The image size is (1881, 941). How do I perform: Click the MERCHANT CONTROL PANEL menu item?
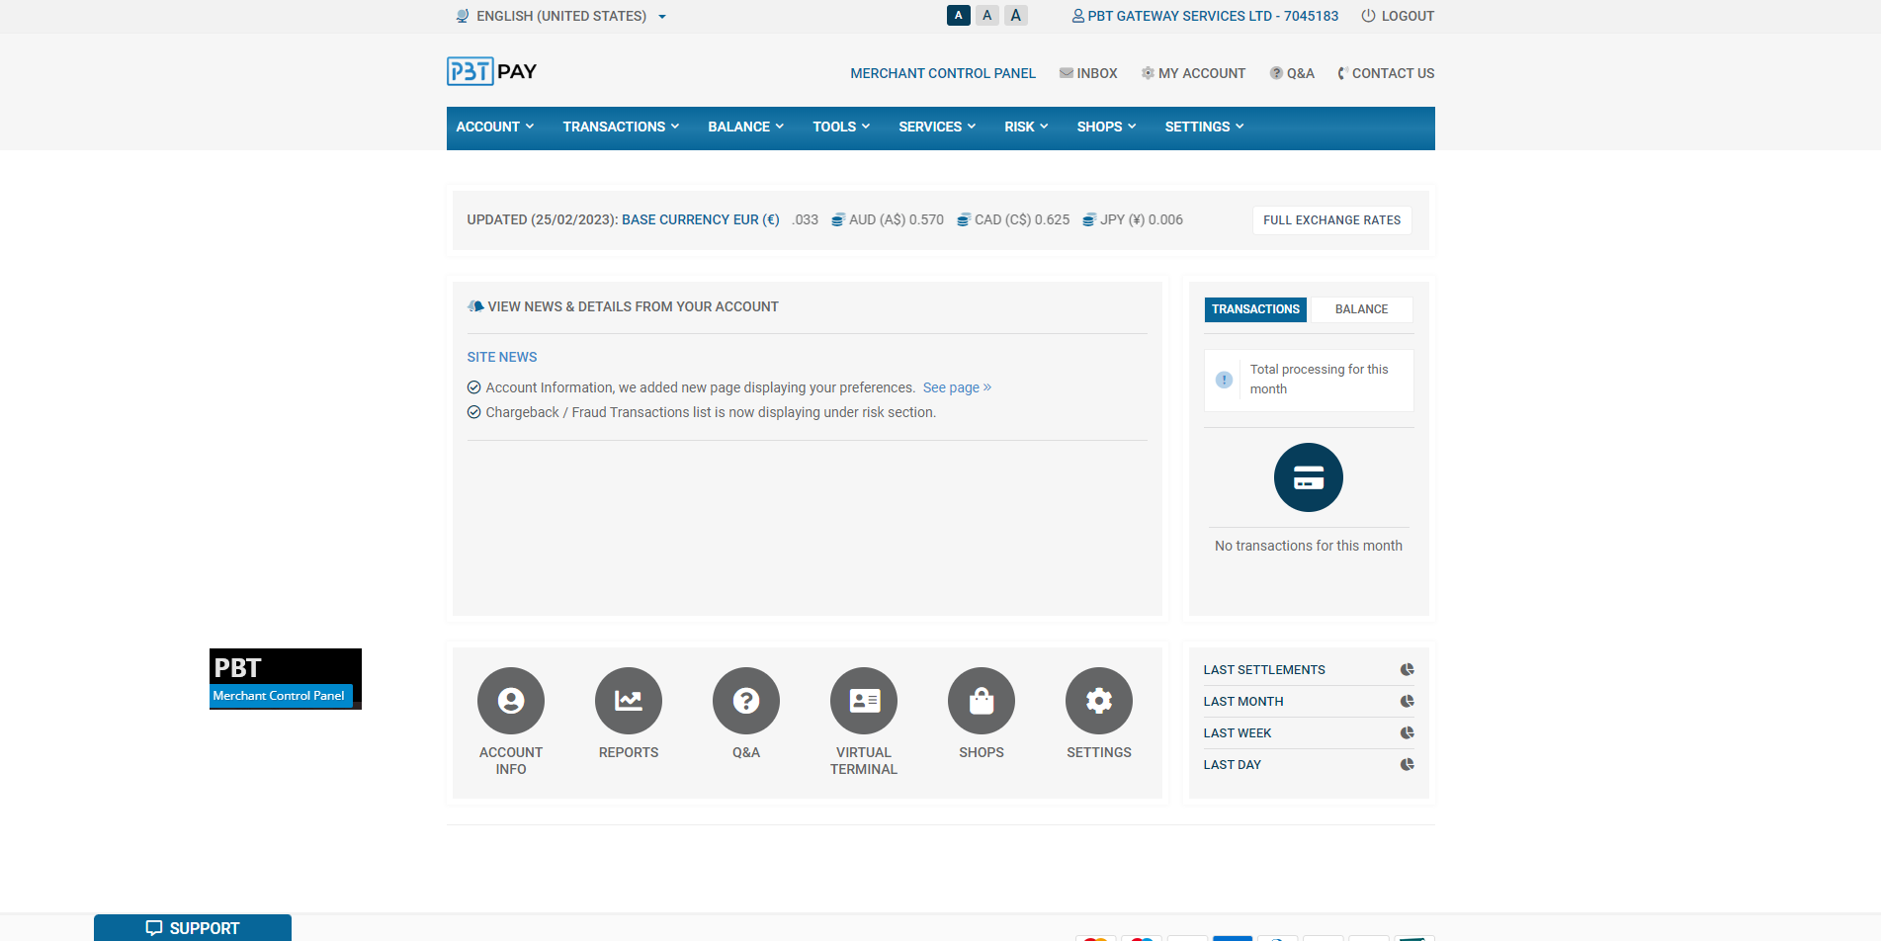pyautogui.click(x=942, y=72)
